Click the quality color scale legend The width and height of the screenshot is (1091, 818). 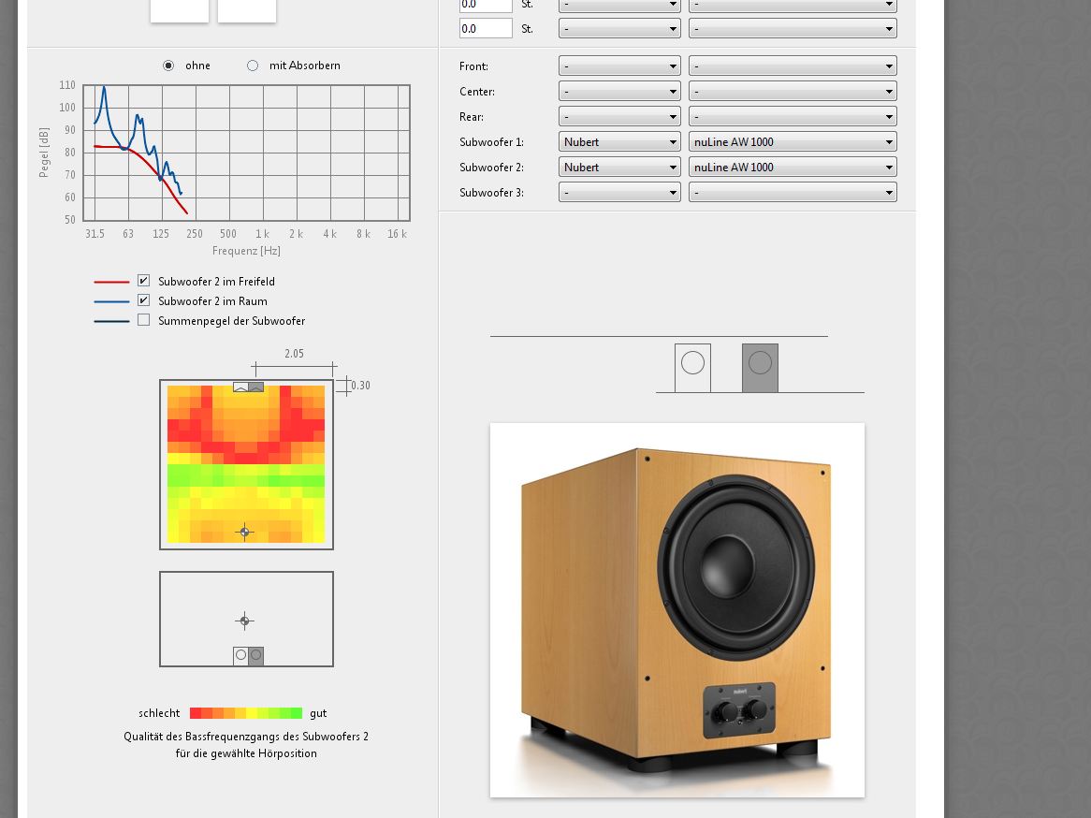coord(246,713)
